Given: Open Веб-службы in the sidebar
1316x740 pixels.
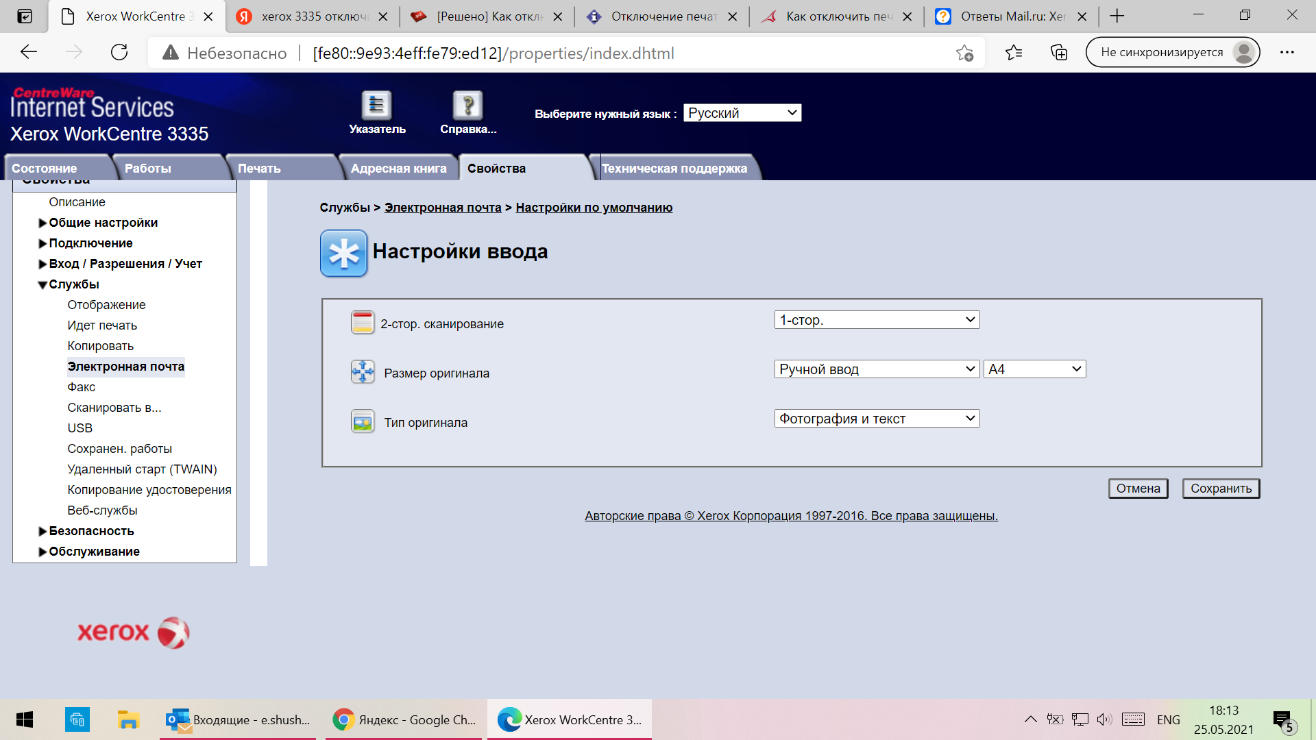Looking at the screenshot, I should 102,510.
